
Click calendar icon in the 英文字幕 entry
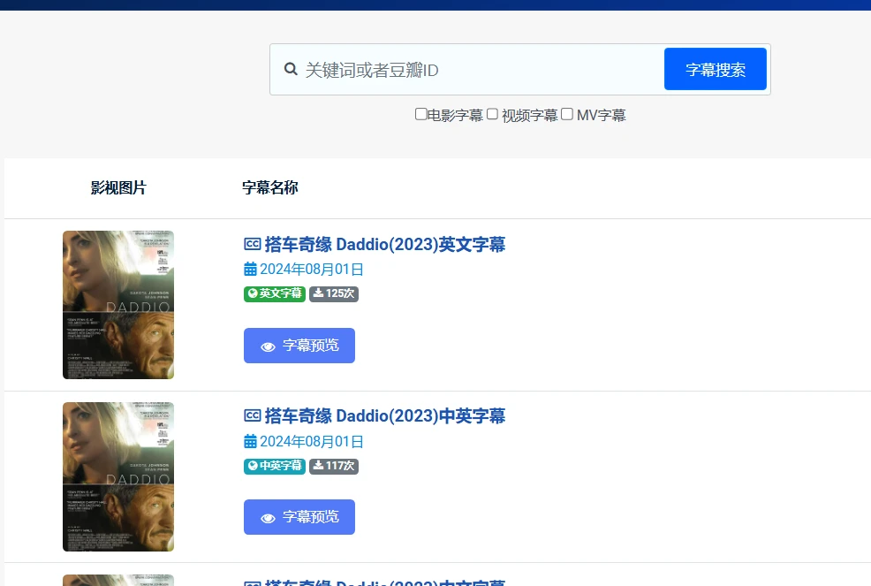pyautogui.click(x=250, y=270)
